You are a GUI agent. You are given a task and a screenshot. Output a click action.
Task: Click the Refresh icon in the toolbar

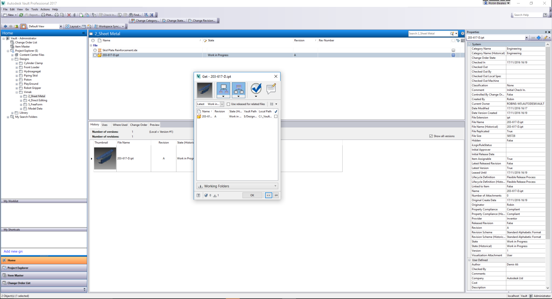[21, 15]
